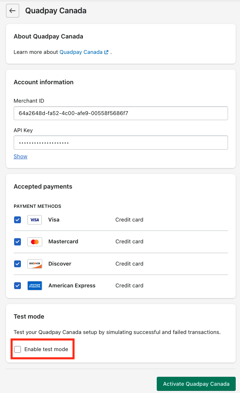
Task: Focus the Merchant ID input field
Action: pos(121,113)
